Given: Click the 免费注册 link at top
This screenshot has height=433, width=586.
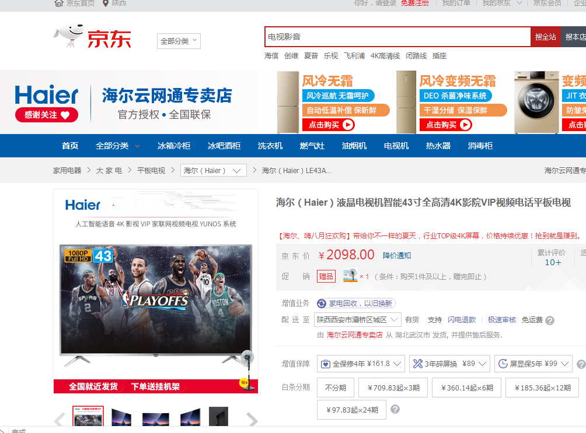Looking at the screenshot, I should point(415,3).
